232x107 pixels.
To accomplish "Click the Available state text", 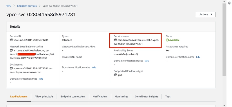I will [174, 40].
